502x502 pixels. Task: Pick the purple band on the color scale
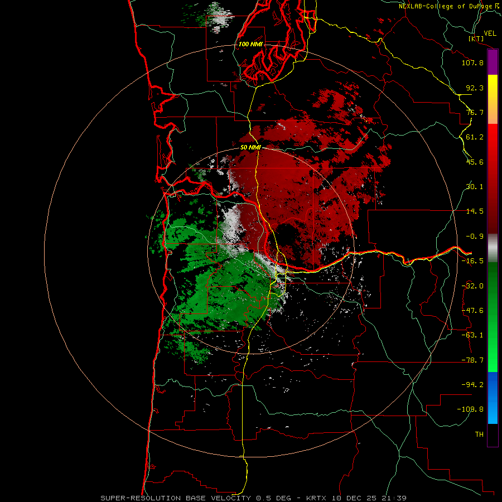point(493,62)
